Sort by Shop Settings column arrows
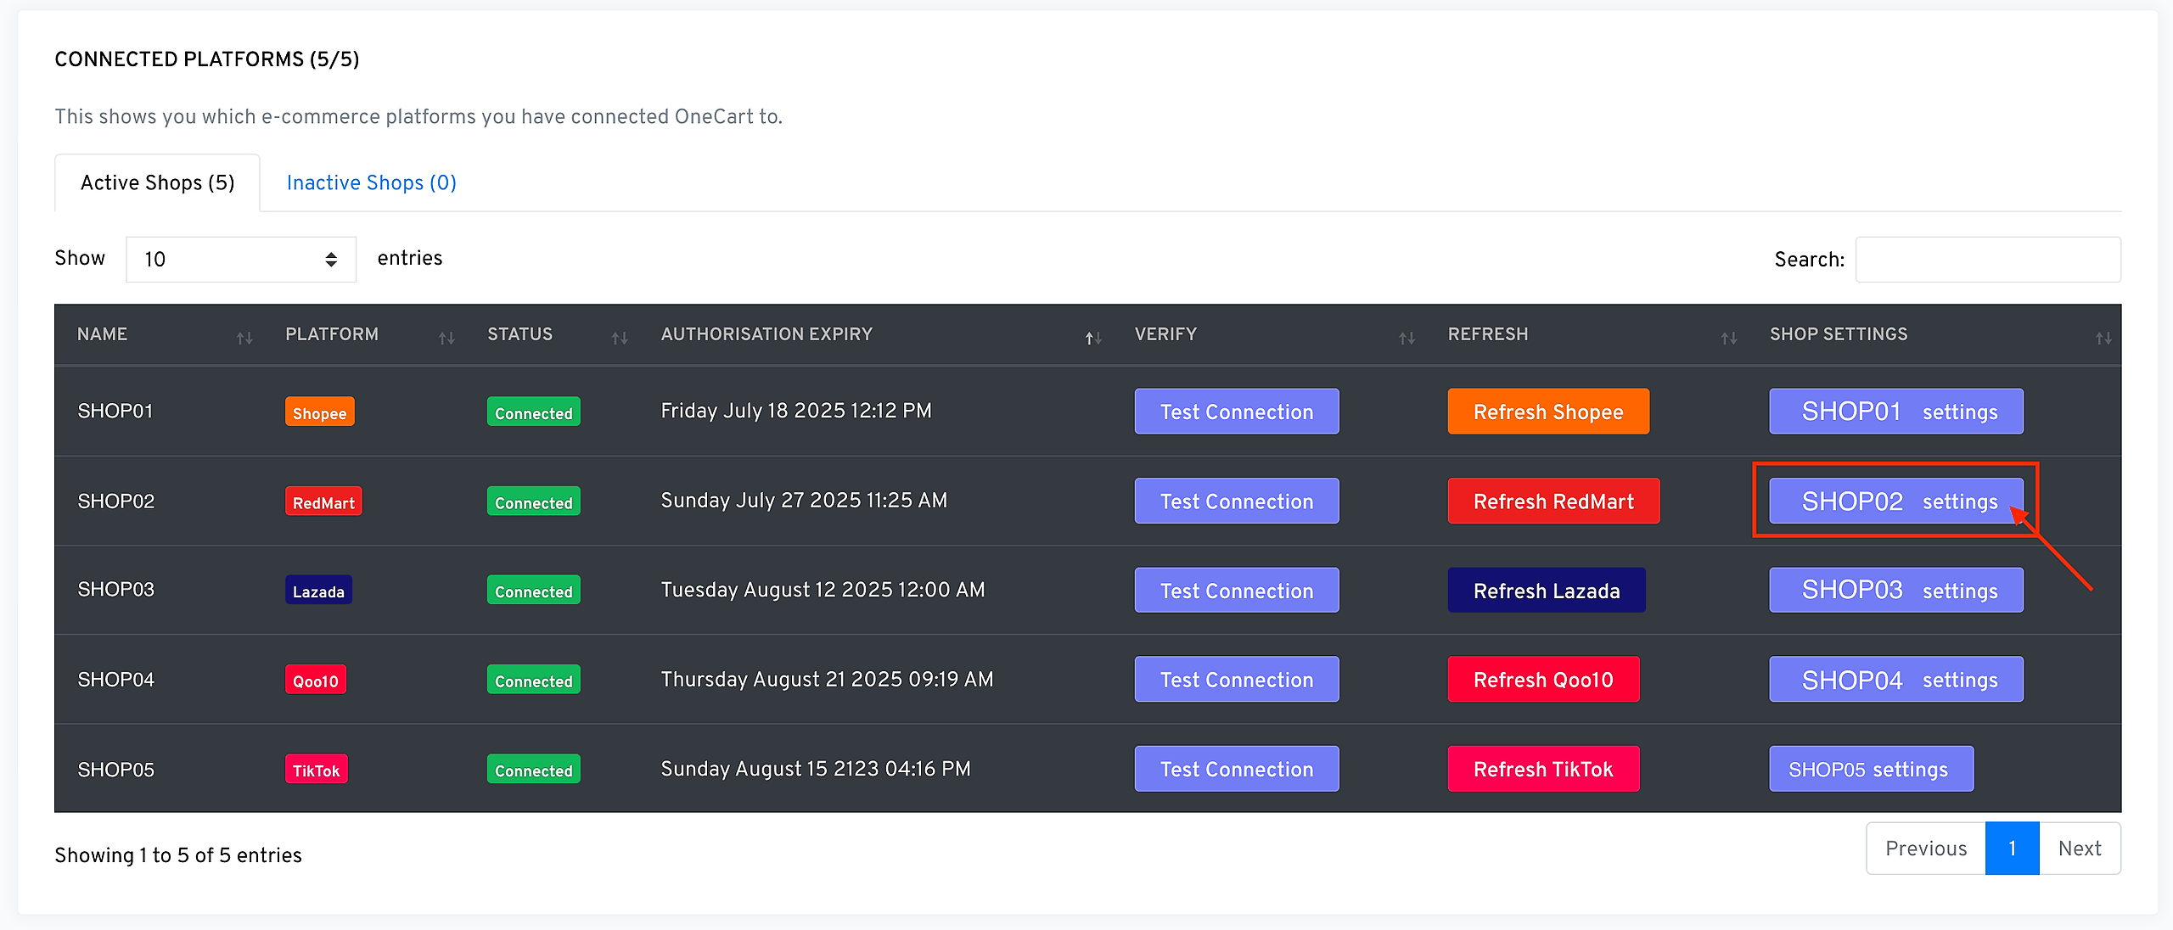The height and width of the screenshot is (930, 2173). [2103, 338]
